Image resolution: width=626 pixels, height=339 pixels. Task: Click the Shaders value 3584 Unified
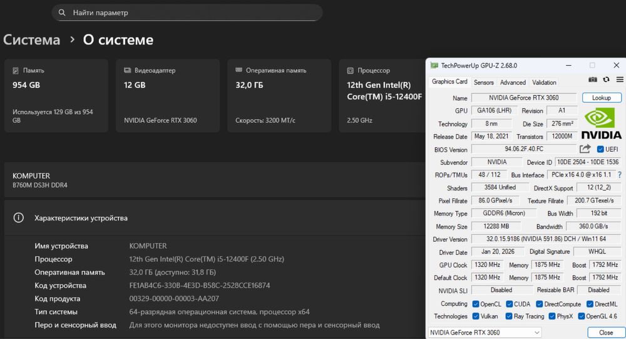pos(500,187)
